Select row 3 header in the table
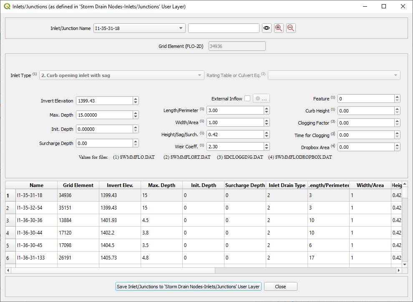This screenshot has width=413, height=302. click(x=10, y=220)
